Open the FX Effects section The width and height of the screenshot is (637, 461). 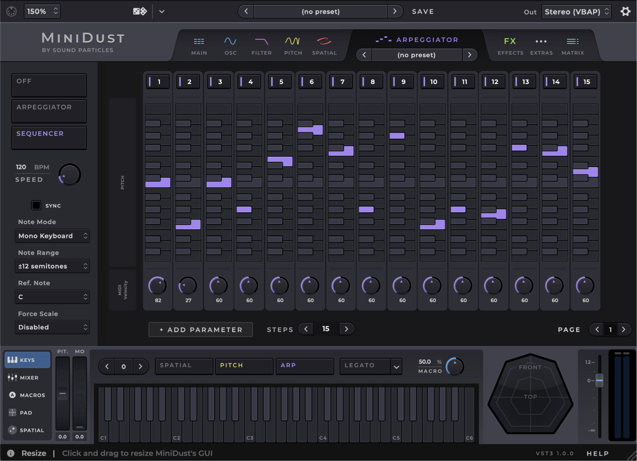pos(510,46)
